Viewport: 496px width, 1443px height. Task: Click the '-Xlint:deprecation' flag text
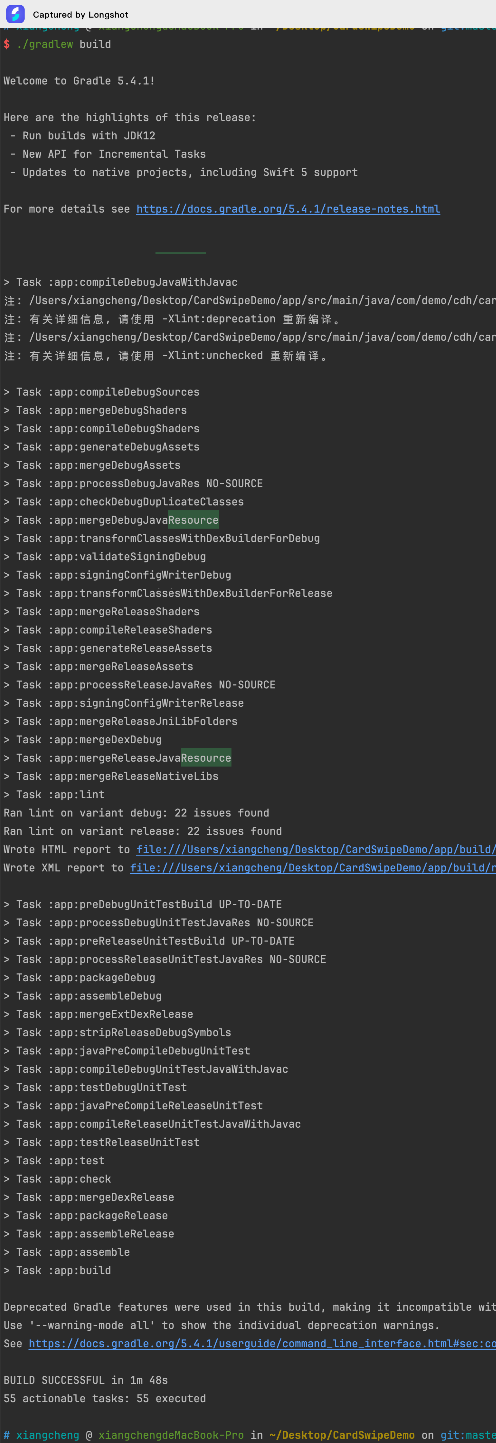(218, 319)
